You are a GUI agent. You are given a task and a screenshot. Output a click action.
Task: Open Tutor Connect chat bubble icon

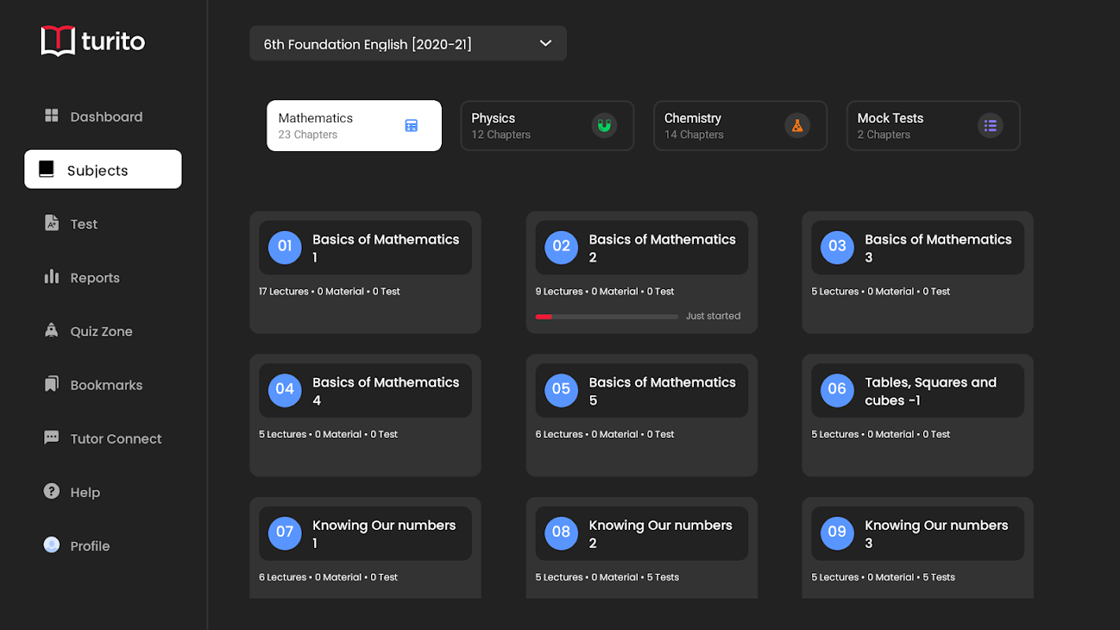point(52,438)
